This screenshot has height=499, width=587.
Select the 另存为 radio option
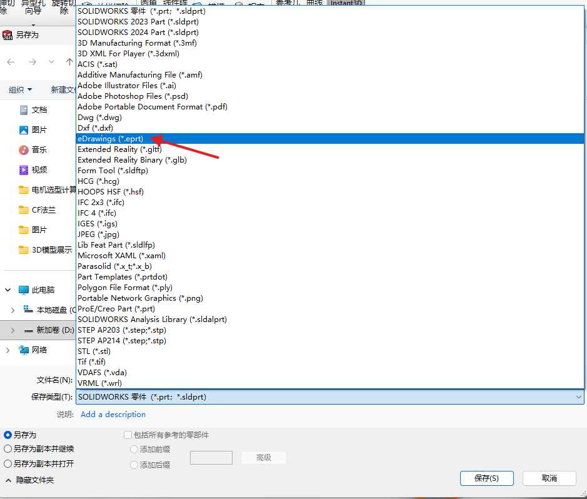(x=8, y=435)
